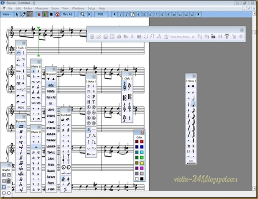Click the green Play button
This screenshot has width=258, height=199.
pos(45,15)
